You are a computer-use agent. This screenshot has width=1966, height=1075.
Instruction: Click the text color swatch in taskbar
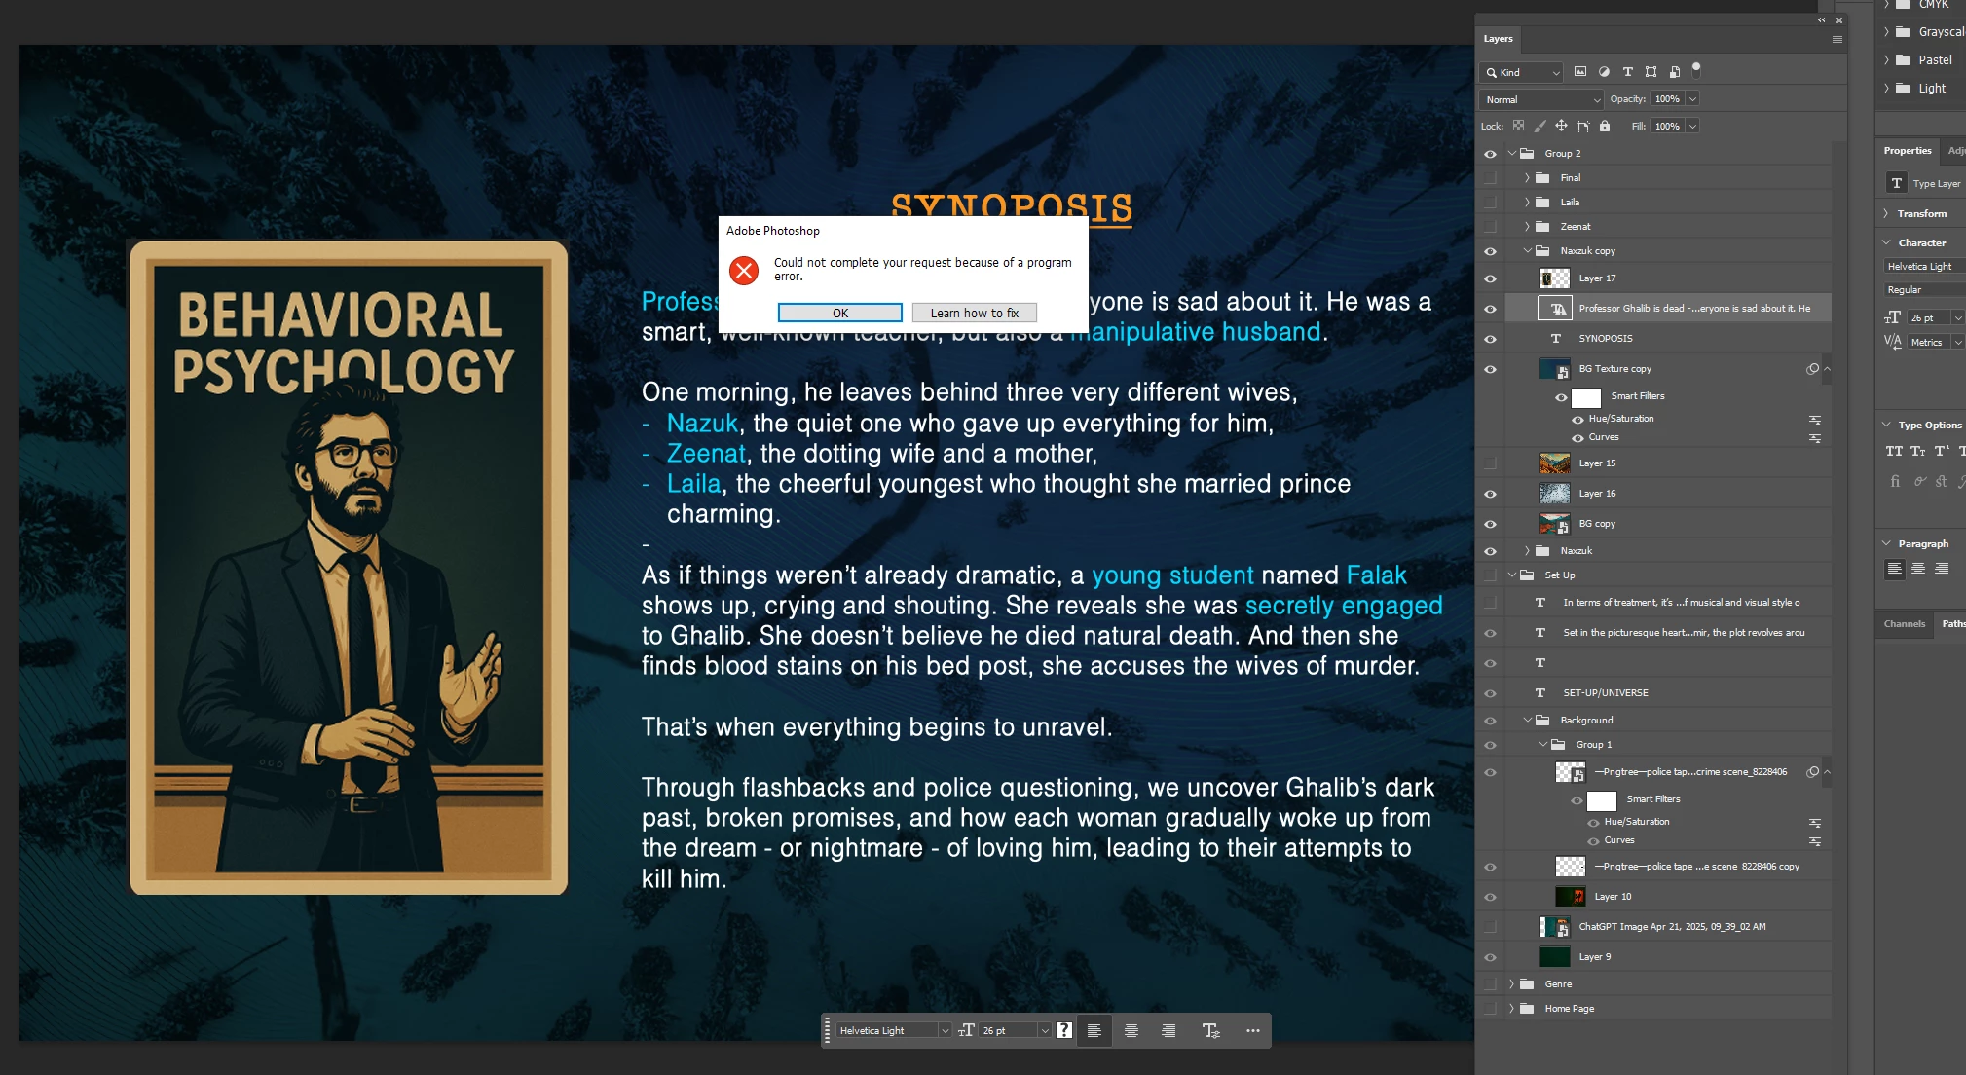click(x=1064, y=1030)
